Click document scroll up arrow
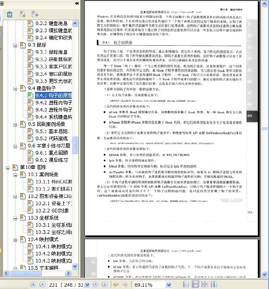Screen dimensions: 269x289 click(265, 4)
